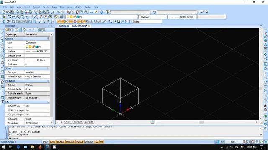Click the Save diskette icon
Screen dimensions: 268x150
[12, 12]
